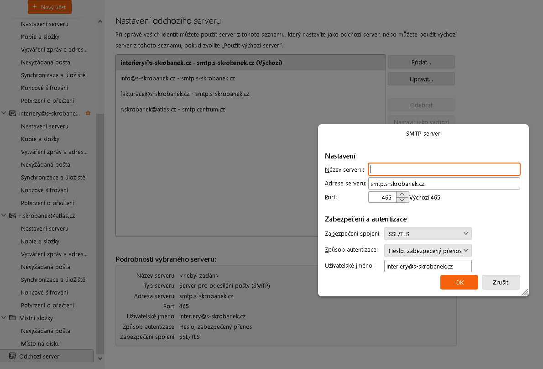The image size is (543, 369).
Task: Open the Způsob autentizace dropdown
Action: [428, 251]
